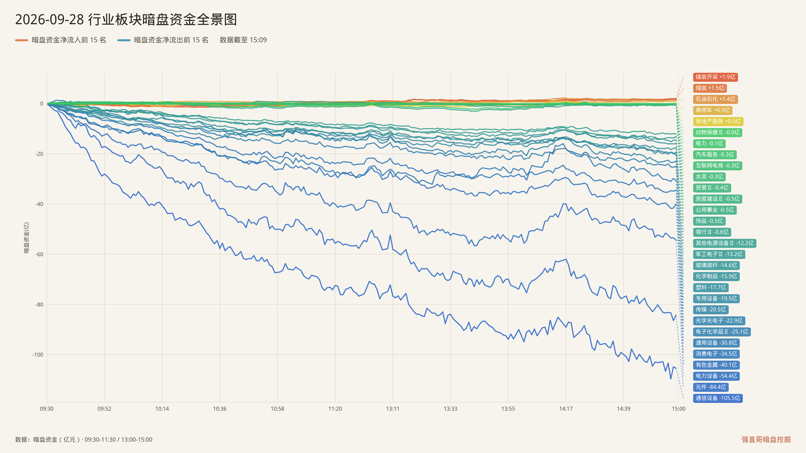Select the 元件 -84.4亿 label
This screenshot has height=453, width=806.
pos(711,387)
